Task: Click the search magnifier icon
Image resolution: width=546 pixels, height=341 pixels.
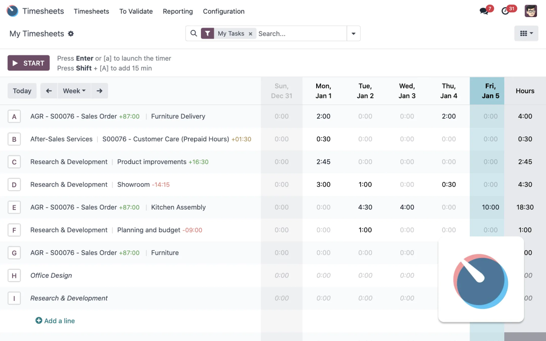Action: click(x=194, y=33)
